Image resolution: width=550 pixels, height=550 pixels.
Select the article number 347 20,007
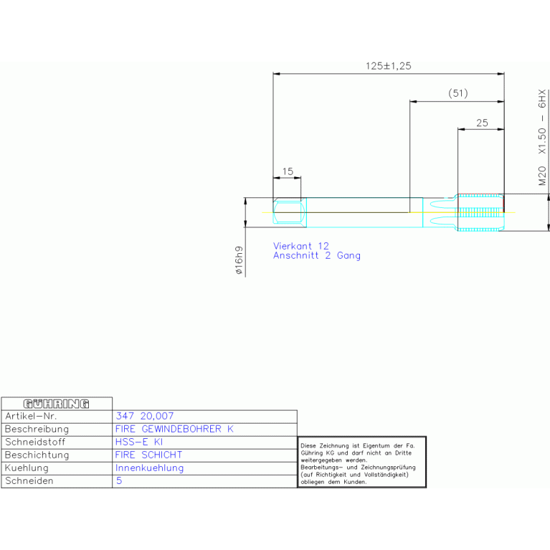click(x=144, y=416)
